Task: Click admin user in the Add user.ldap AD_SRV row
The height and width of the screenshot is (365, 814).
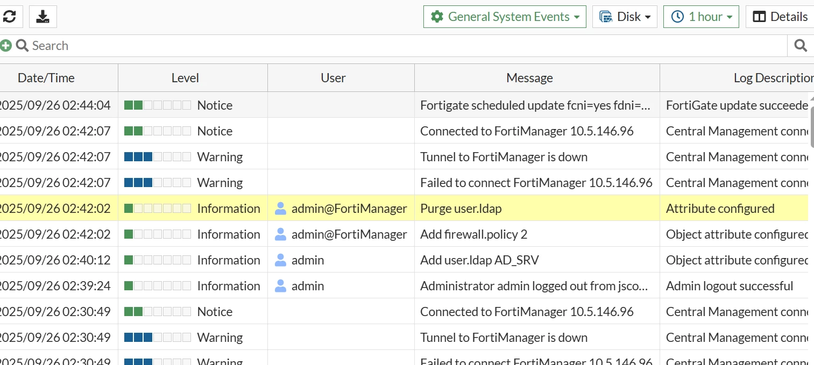Action: point(308,260)
